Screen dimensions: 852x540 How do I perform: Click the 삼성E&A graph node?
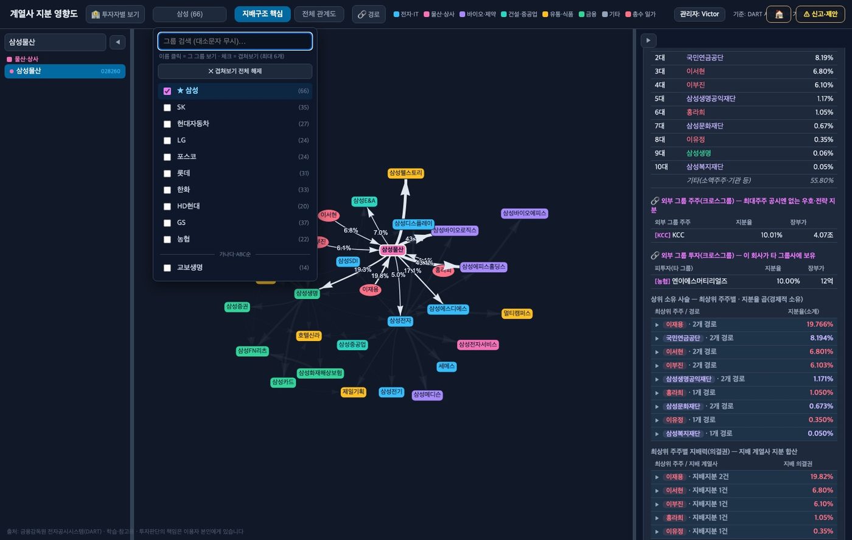point(364,201)
